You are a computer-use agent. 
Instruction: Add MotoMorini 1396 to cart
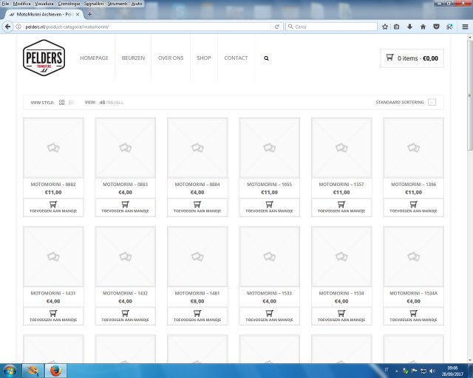(414, 207)
